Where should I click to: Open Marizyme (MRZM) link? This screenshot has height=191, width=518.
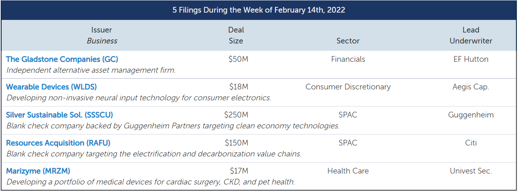pos(38,171)
